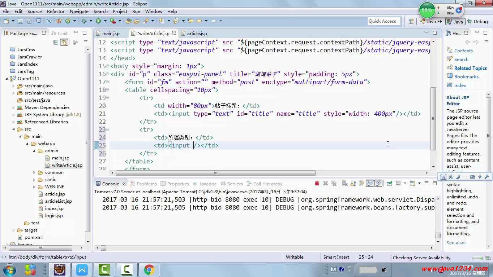The height and width of the screenshot is (277, 493).
Task: Click the green Run toolbar button
Action: [98, 21]
